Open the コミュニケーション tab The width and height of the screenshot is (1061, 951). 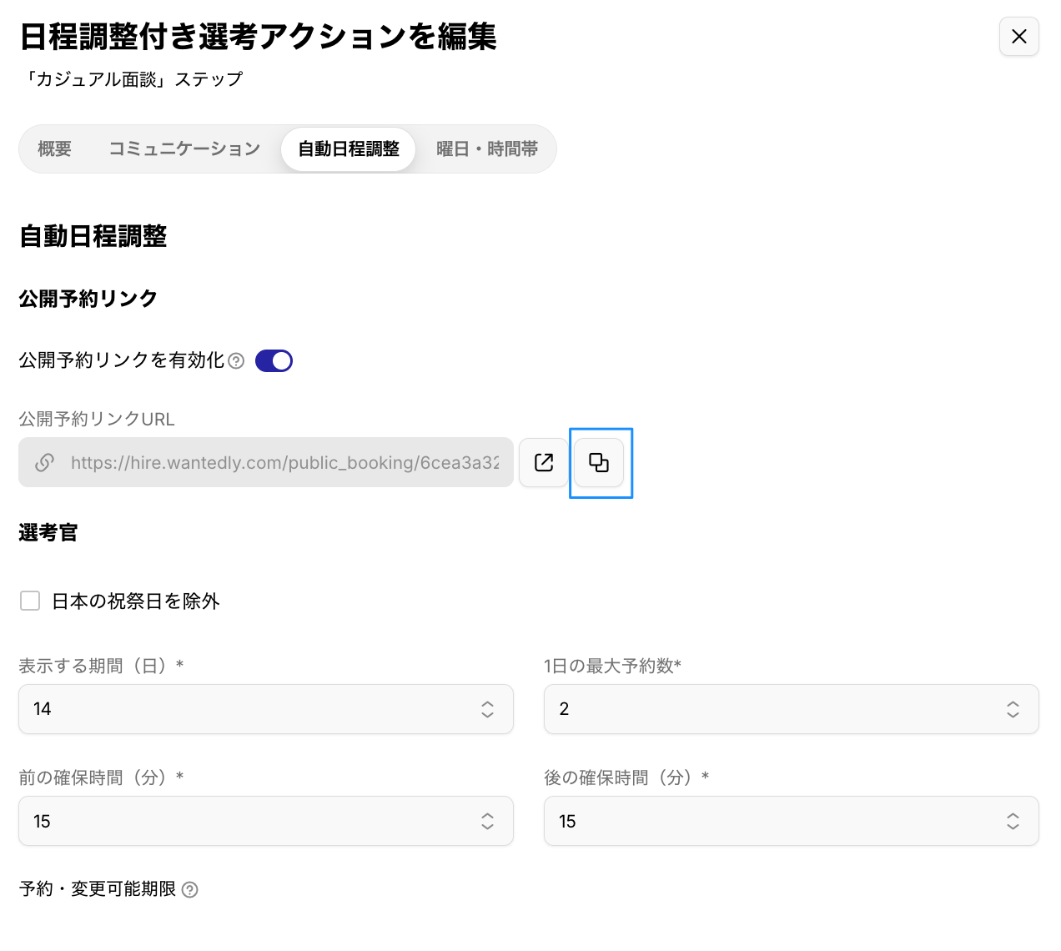pyautogui.click(x=184, y=149)
